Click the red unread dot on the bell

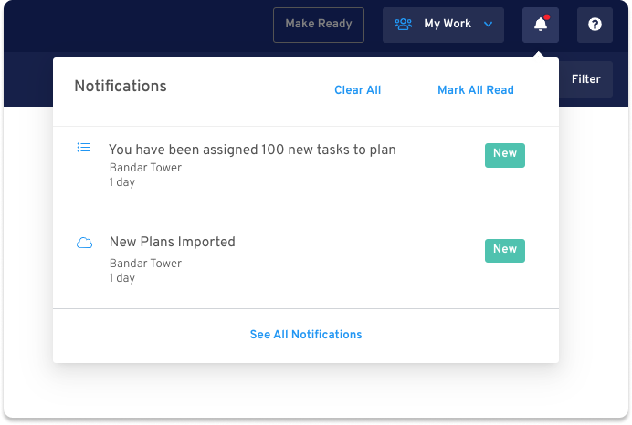click(x=547, y=17)
